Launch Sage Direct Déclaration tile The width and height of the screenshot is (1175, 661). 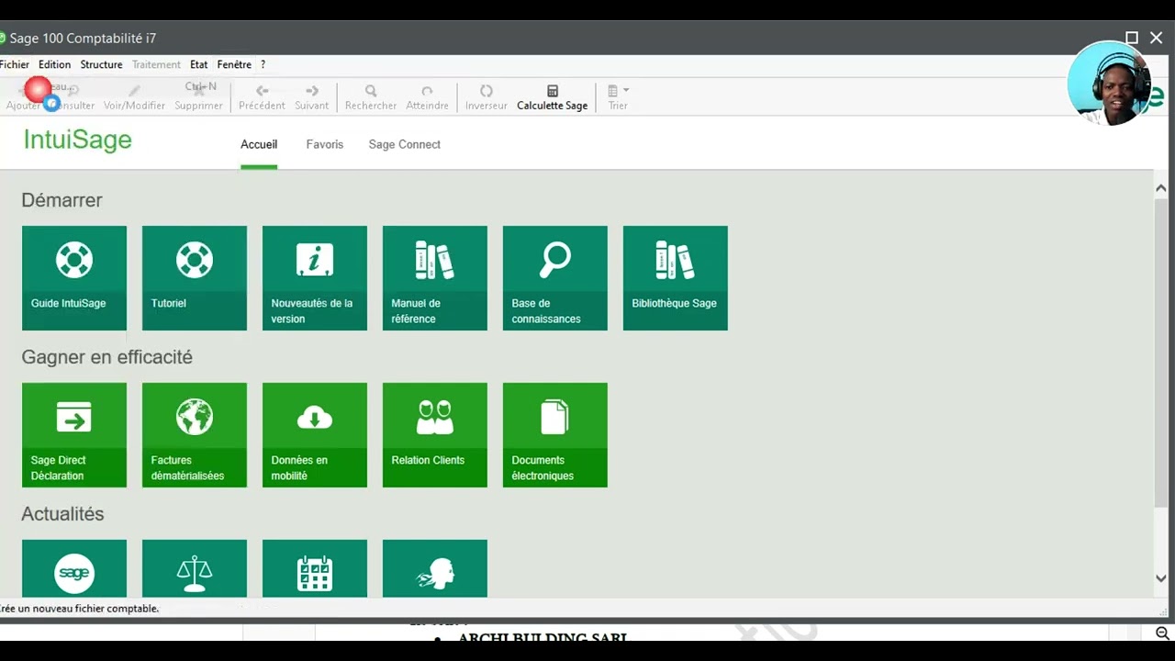tap(74, 435)
